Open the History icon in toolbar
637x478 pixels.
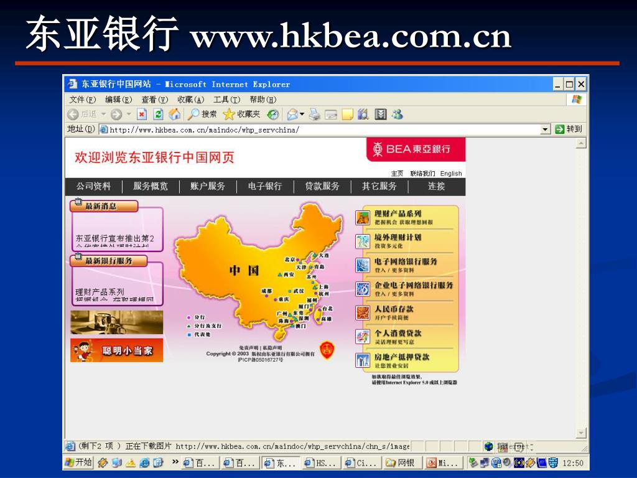coord(273,115)
